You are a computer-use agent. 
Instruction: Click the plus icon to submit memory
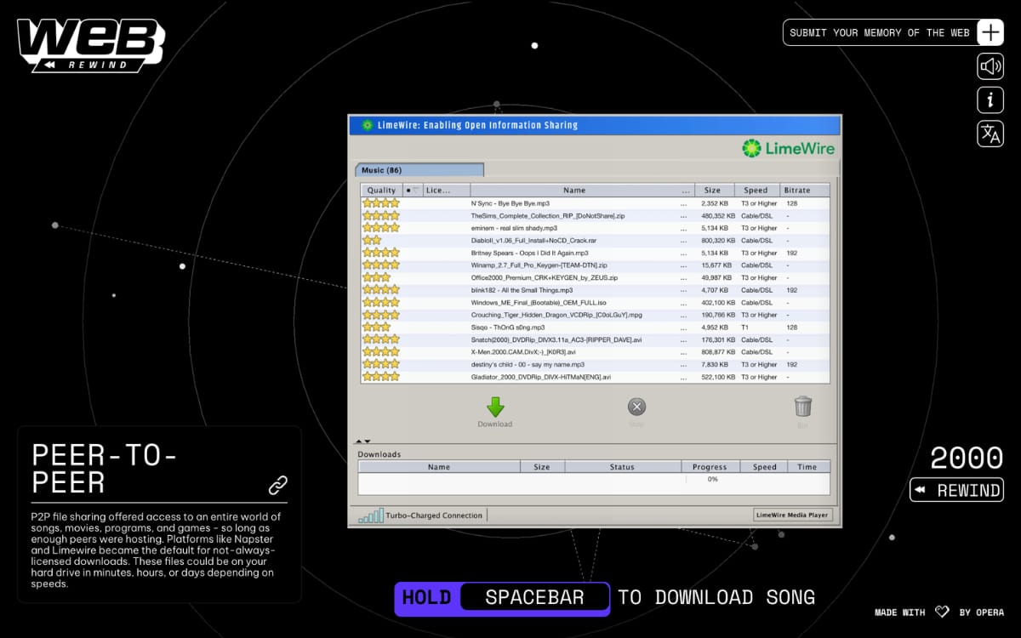point(990,32)
